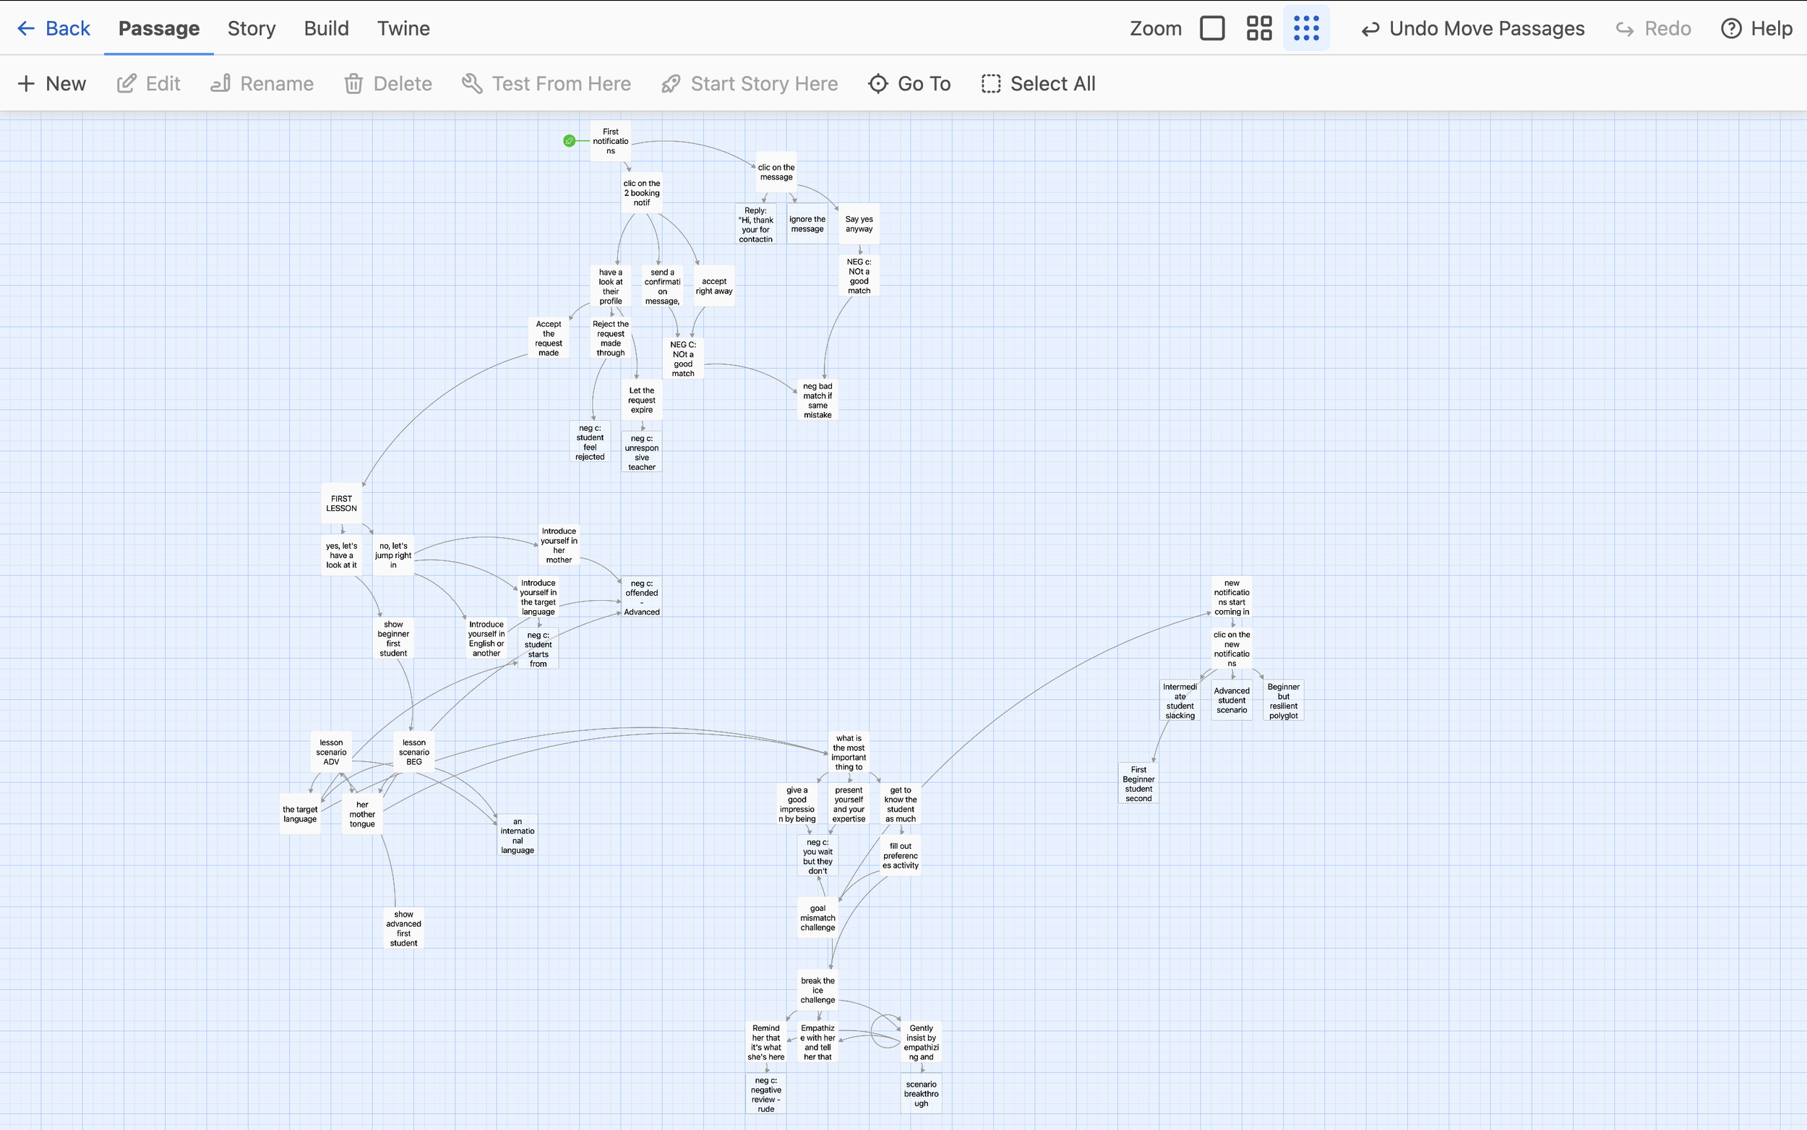Click the green start story rocket marker
The height and width of the screenshot is (1130, 1807).
570,140
